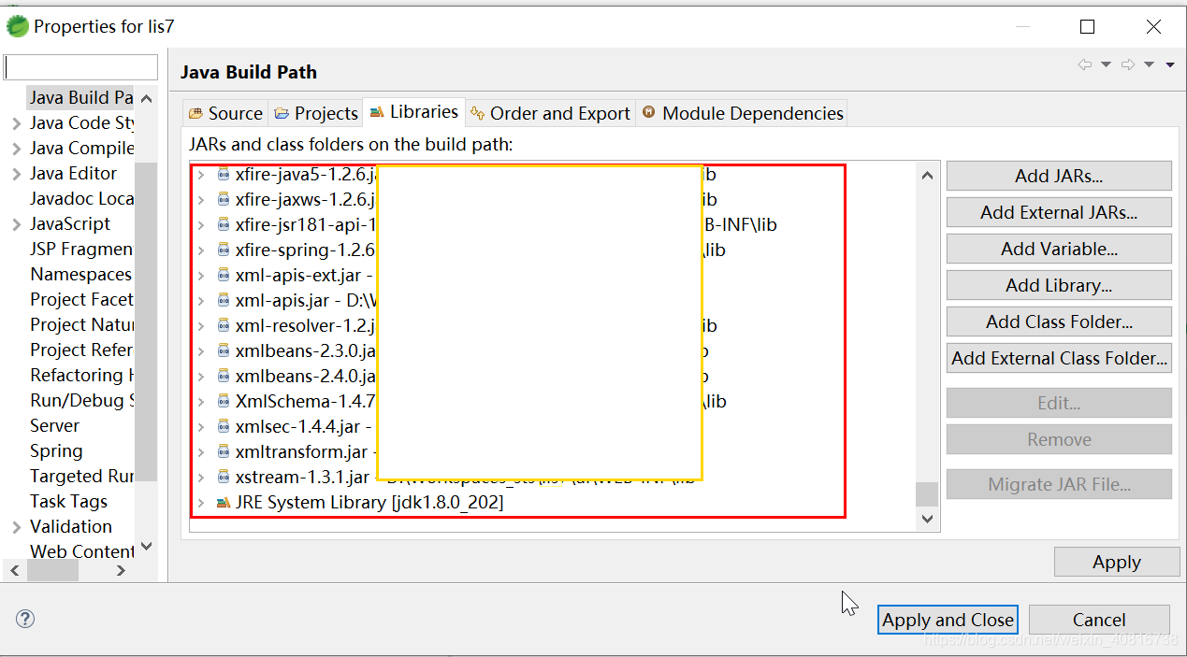Click the JRE System Library icon
The height and width of the screenshot is (657, 1187).
[x=224, y=502]
